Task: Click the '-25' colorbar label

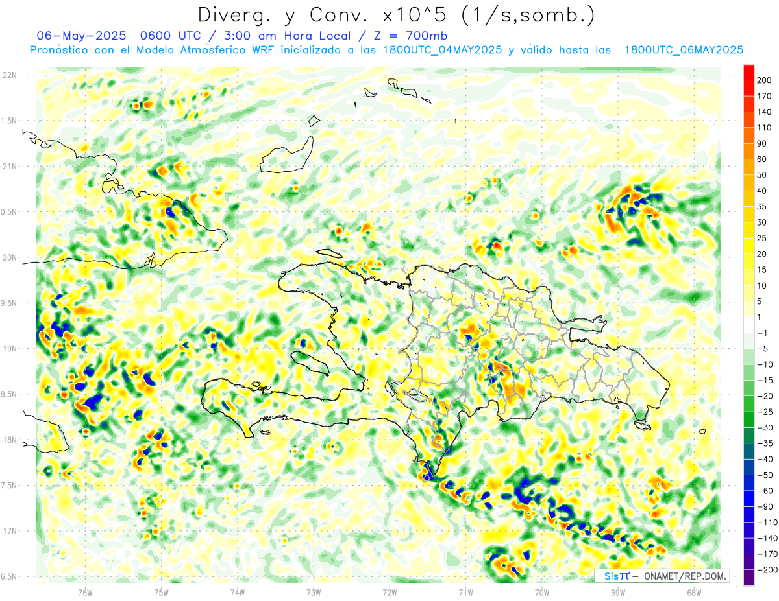Action: [765, 412]
